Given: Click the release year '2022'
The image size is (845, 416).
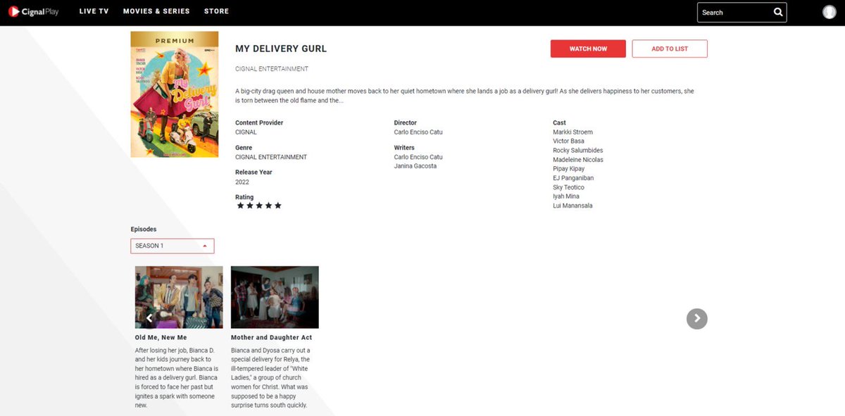Looking at the screenshot, I should [x=242, y=182].
